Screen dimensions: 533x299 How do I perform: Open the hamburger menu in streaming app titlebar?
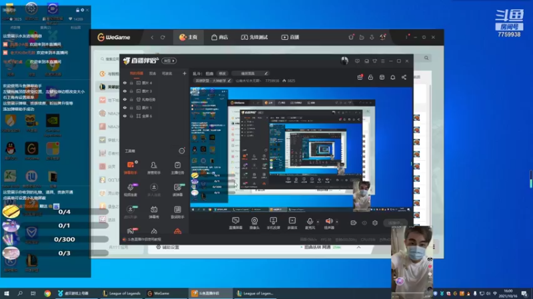[382, 61]
